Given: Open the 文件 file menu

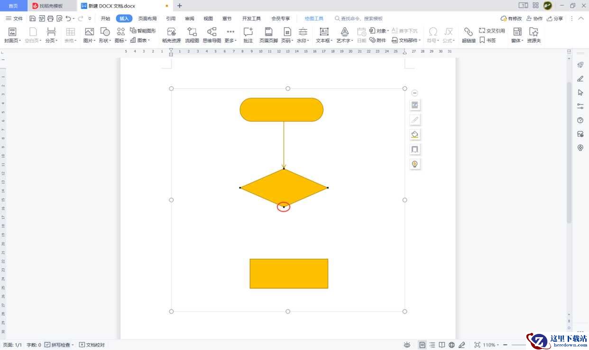Looking at the screenshot, I should click(14, 18).
